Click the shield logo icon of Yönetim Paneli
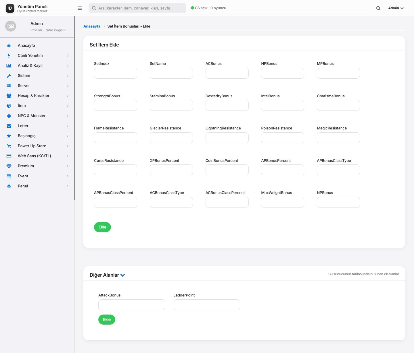 pyautogui.click(x=10, y=8)
